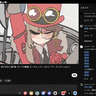Like the comment with 259 likes
Image resolution: width=96 pixels, height=96 pixels.
pyautogui.click(x=85, y=20)
